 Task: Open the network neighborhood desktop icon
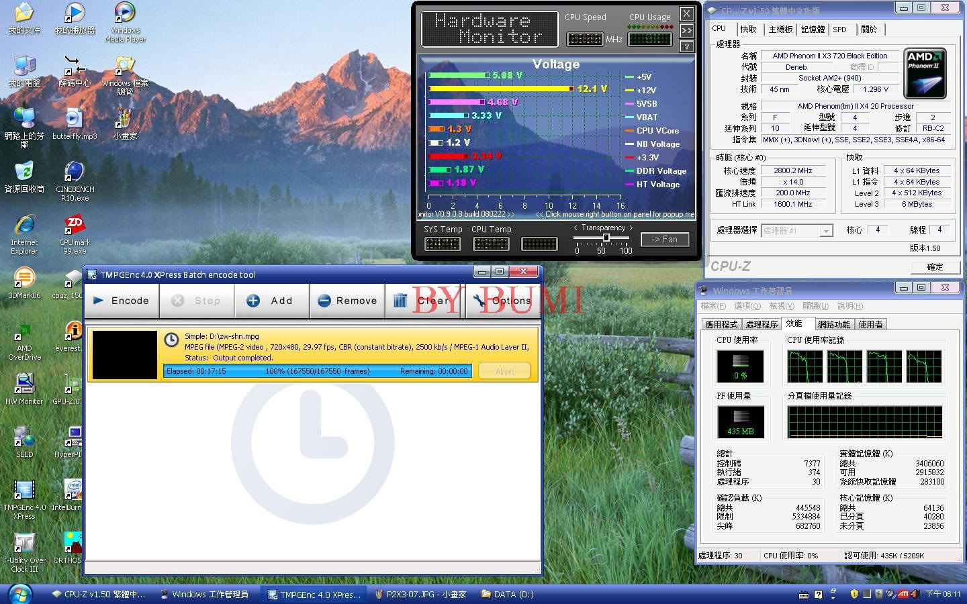24,128
